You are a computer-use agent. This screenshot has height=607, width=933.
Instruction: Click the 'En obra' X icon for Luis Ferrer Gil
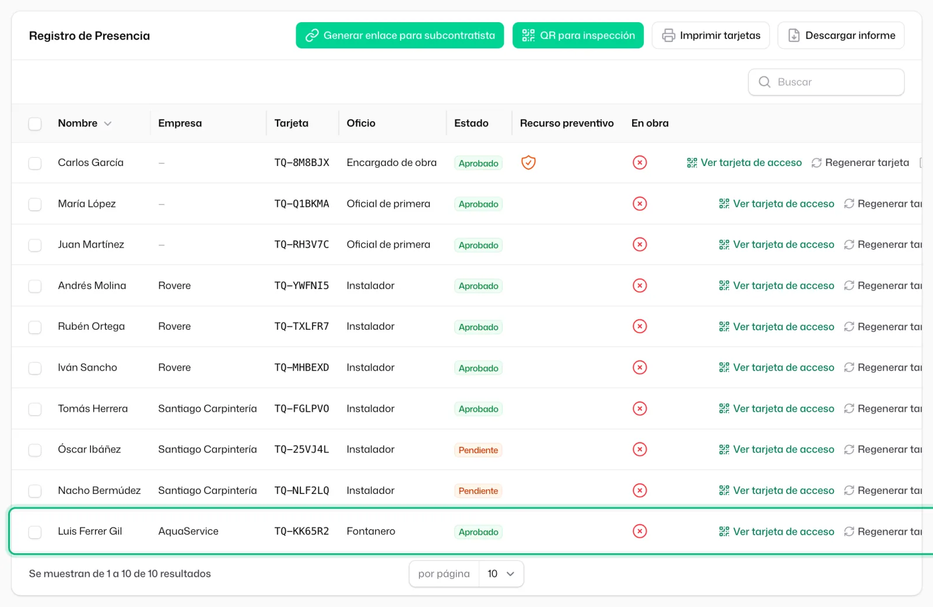click(640, 531)
